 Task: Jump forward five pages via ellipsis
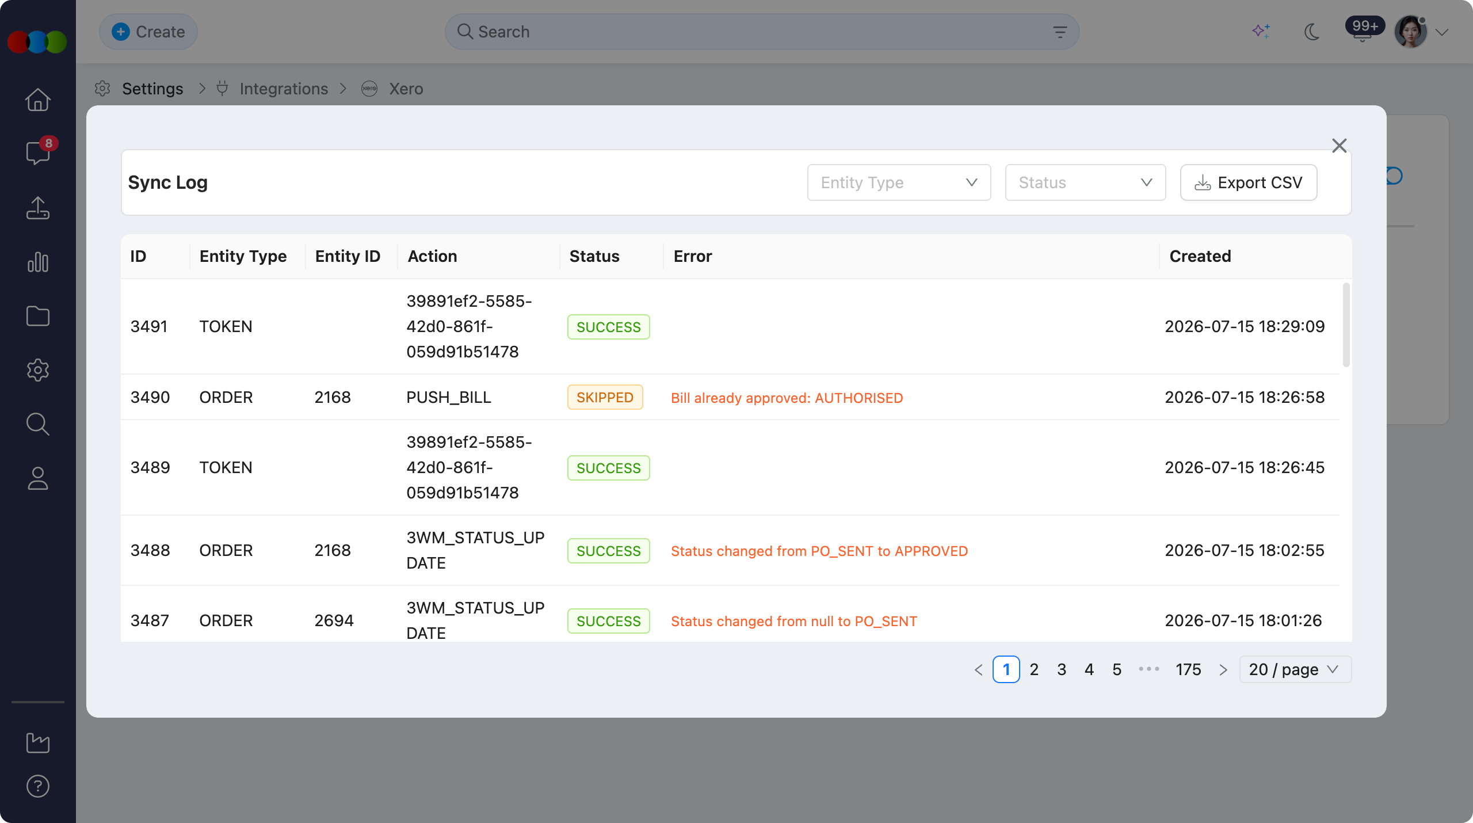tap(1149, 669)
